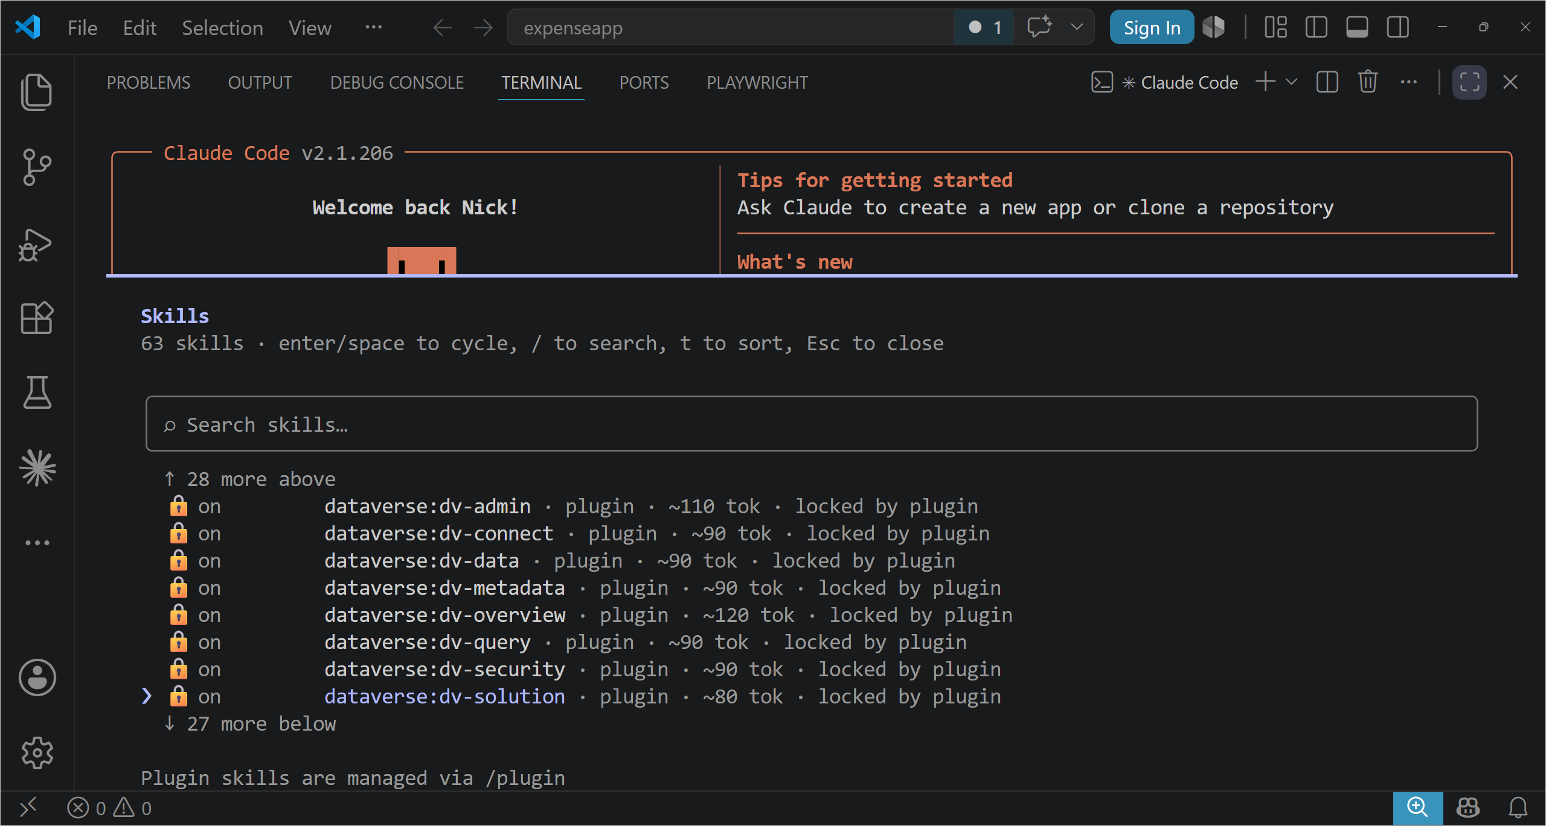The height and width of the screenshot is (826, 1546).
Task: Open the Edit menu
Action: 140,28
